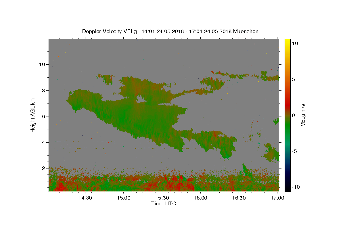
Task: Click the 'Time UTC' axis label
Action: pyautogui.click(x=164, y=204)
